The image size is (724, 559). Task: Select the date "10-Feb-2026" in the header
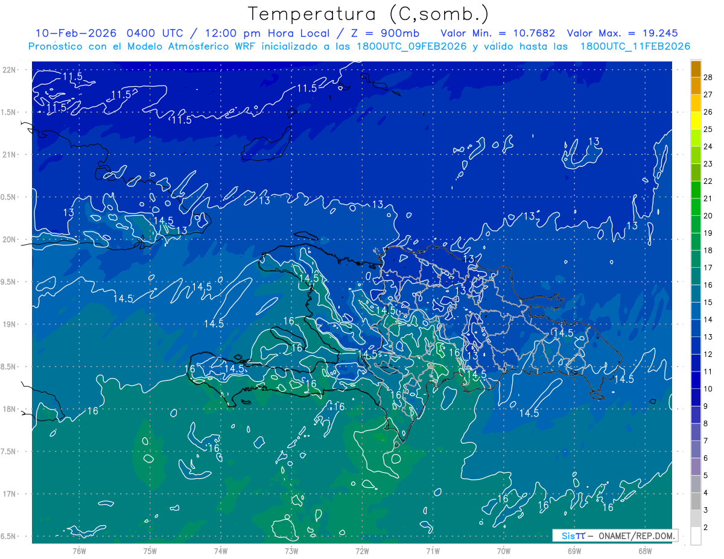point(77,33)
